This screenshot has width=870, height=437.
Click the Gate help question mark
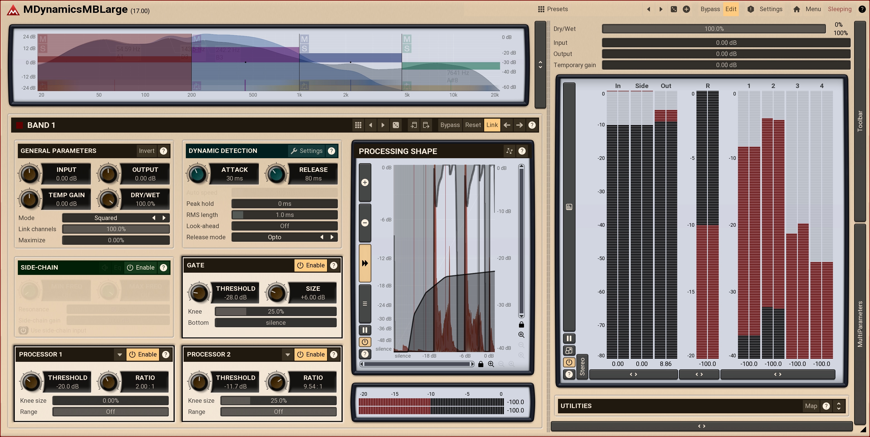click(x=334, y=265)
